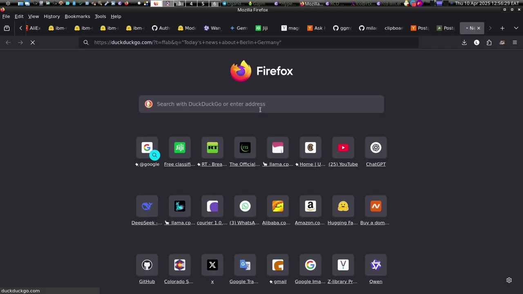
Task: Click the duckduckgo.com URL address bar
Action: point(249,42)
